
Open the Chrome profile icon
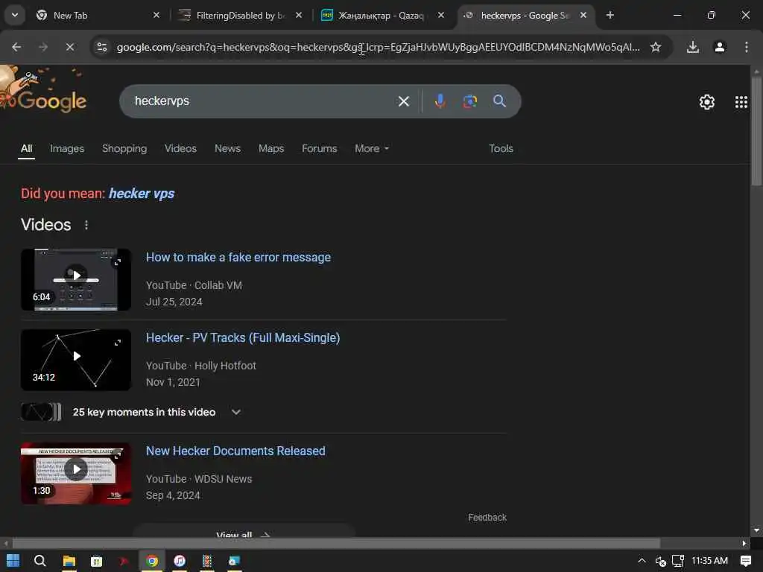[x=719, y=47]
